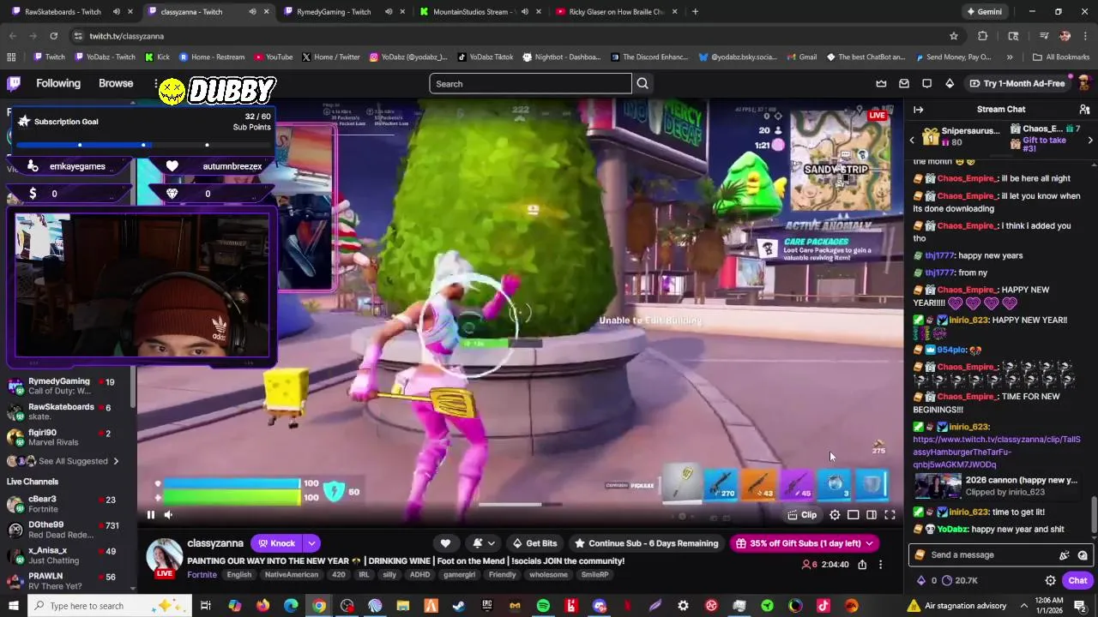Click the NativeAmerican stream tag

coord(293,575)
